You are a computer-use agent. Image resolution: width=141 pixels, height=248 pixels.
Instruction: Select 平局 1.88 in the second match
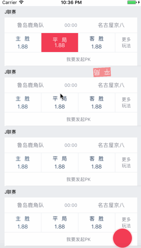(60, 103)
